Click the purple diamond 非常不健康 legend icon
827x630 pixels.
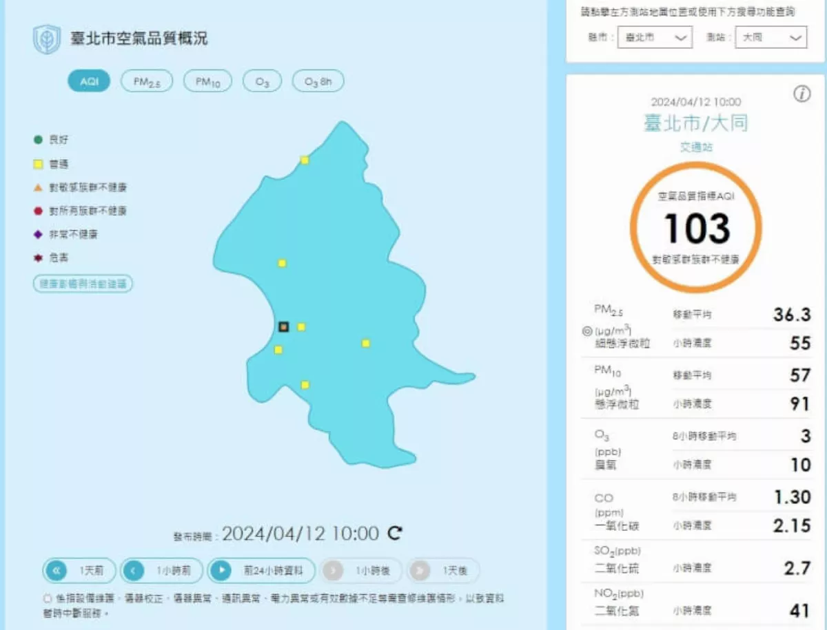39,234
